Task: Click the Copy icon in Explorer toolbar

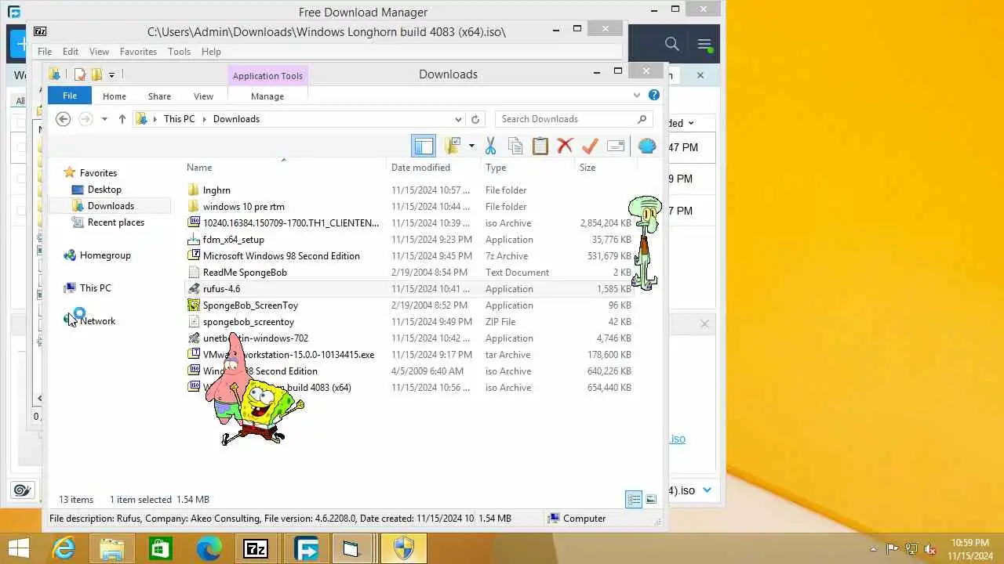Action: tap(515, 146)
